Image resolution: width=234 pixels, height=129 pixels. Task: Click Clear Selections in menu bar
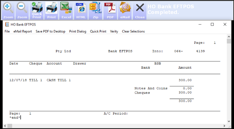pos(133,31)
